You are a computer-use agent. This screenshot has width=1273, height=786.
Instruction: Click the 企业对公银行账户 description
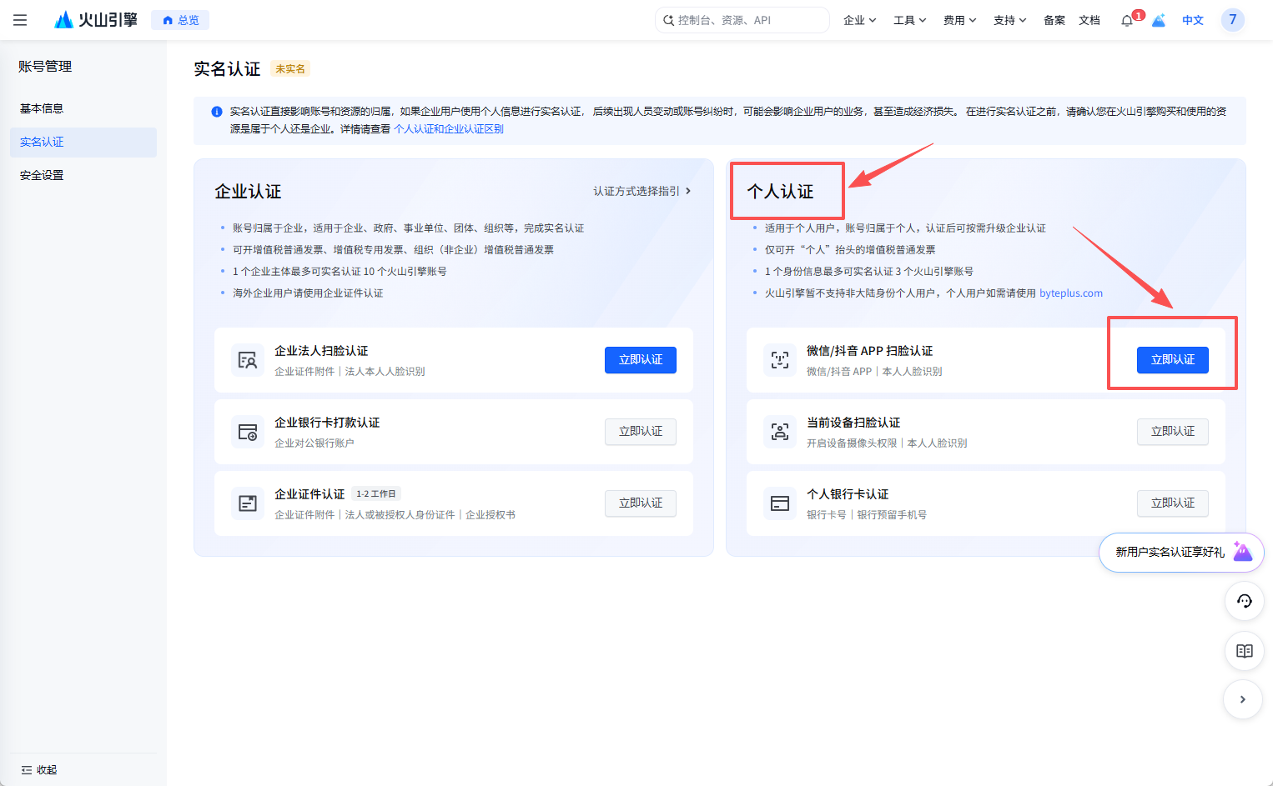click(x=314, y=443)
